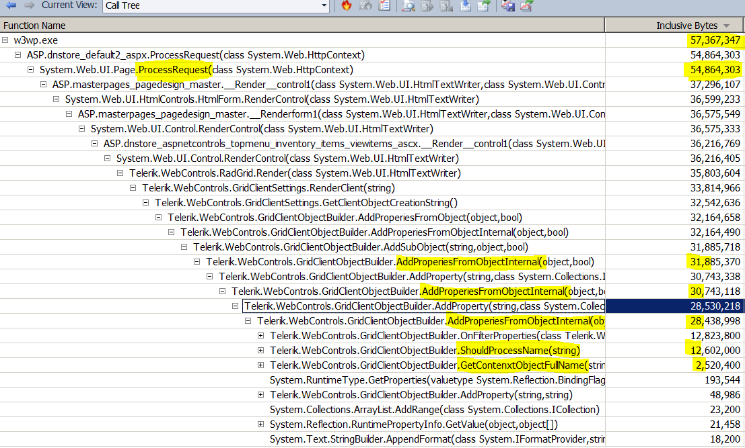Click the 57,367,347 inclusive bytes value
745x448 pixels.
(715, 40)
